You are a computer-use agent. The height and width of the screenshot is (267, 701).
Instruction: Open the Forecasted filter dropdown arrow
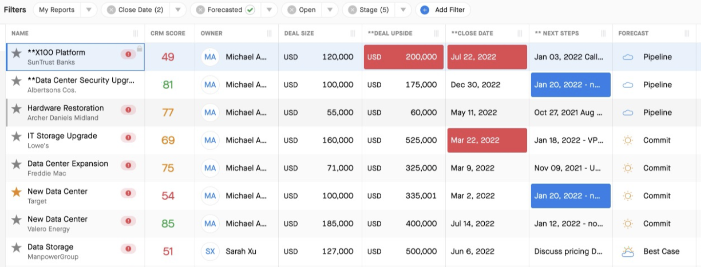(x=269, y=10)
